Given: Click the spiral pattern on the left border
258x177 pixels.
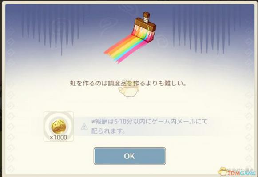Looking at the screenshot, I should click(10, 98).
